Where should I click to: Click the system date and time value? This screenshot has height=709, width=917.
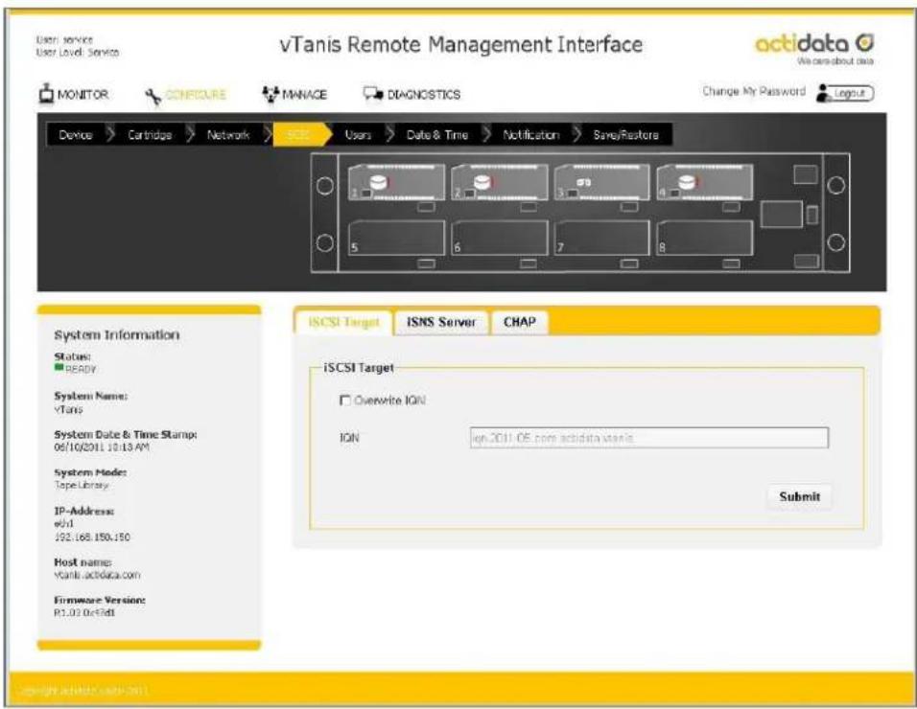click(x=102, y=446)
